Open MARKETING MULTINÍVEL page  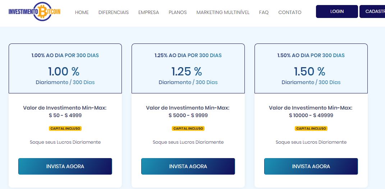pyautogui.click(x=223, y=12)
